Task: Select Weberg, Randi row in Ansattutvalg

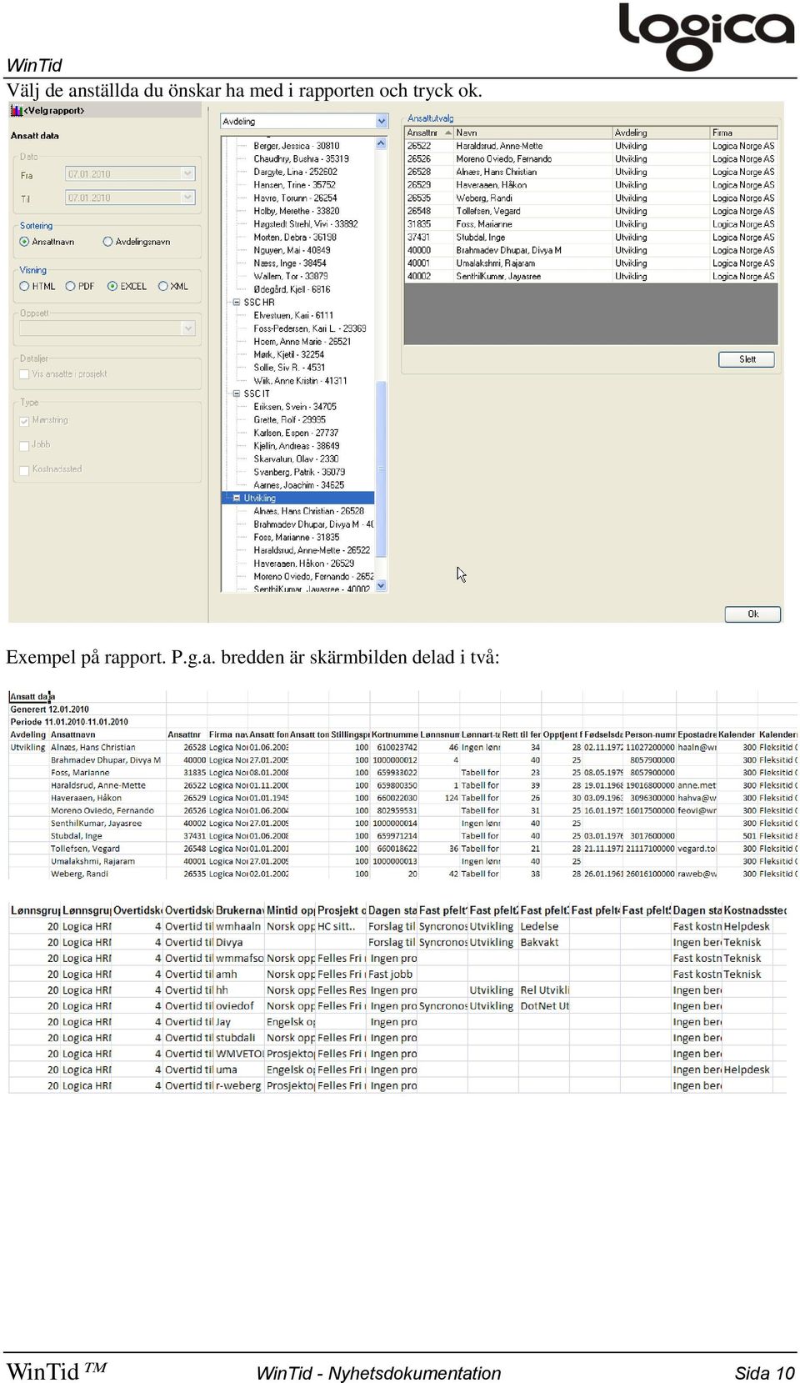Action: (591, 198)
